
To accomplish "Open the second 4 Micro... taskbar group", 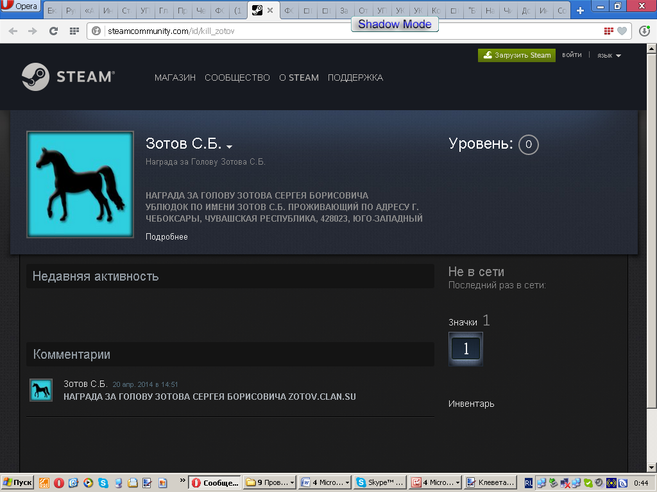I will pyautogui.click(x=435, y=483).
